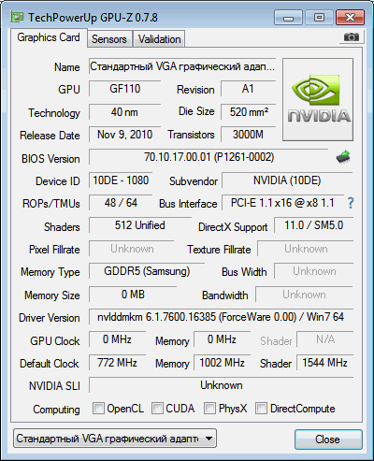
Task: Minimize the GPU-Z window
Action: point(288,18)
